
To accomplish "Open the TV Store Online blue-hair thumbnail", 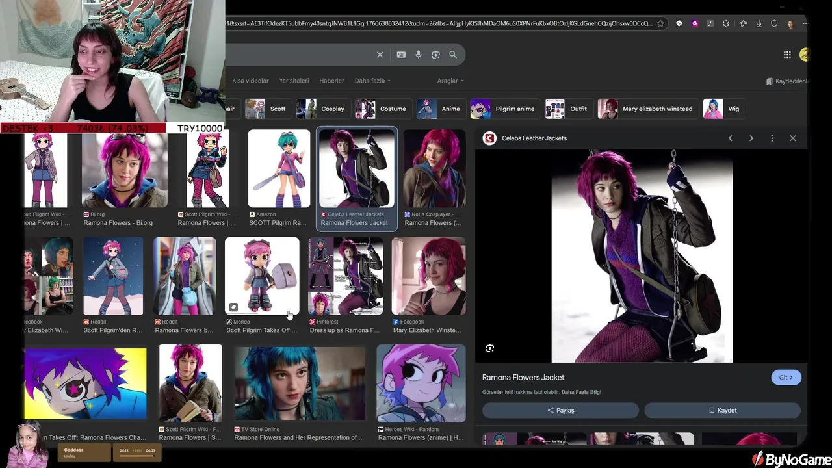I will tap(300, 383).
